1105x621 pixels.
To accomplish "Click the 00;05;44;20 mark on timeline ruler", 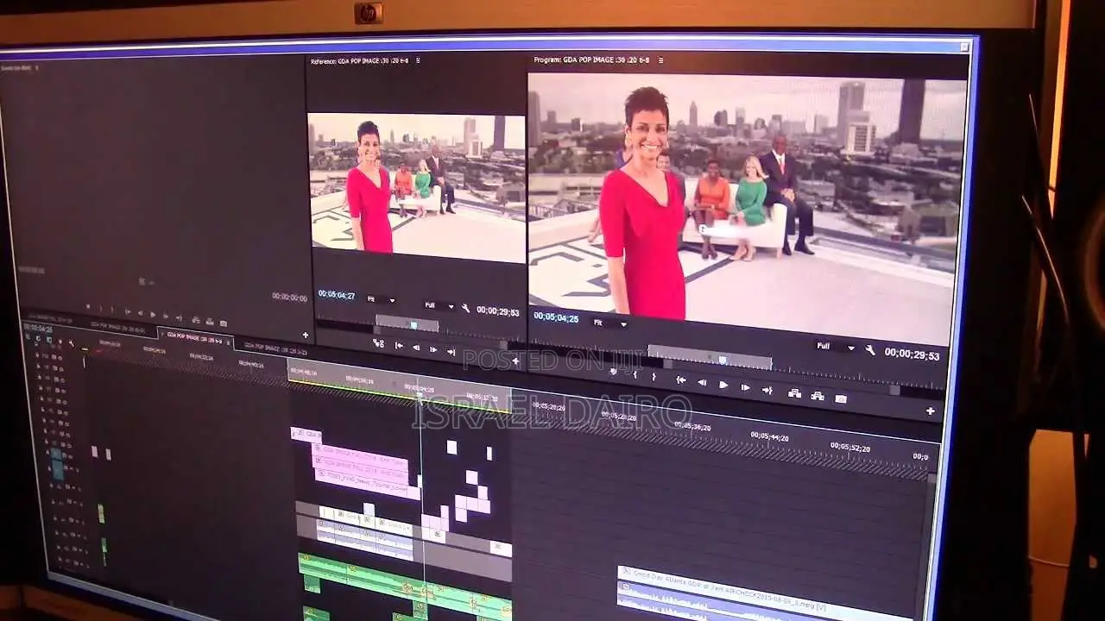I will tap(769, 437).
